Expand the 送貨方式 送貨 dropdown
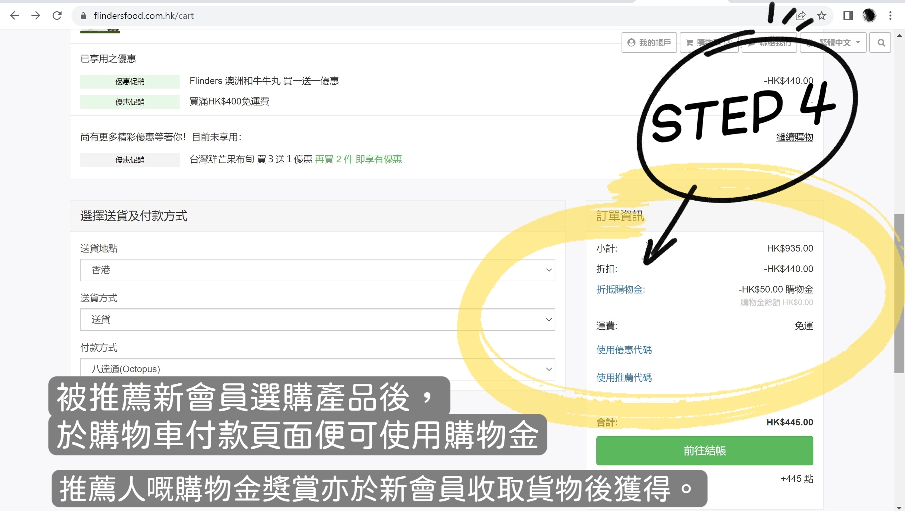This screenshot has height=511, width=905. pos(317,319)
